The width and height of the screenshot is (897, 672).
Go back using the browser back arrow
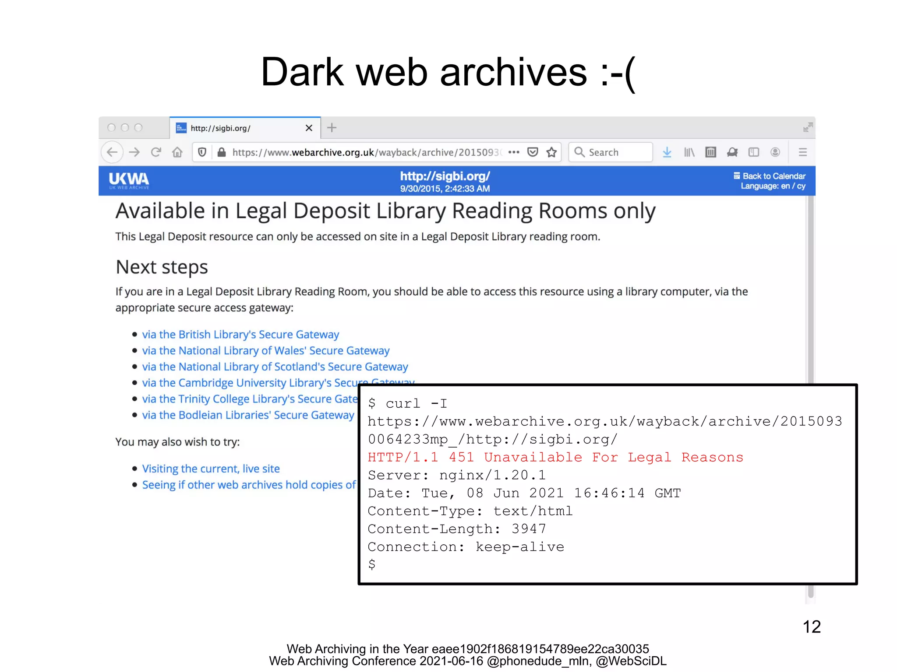coord(112,152)
